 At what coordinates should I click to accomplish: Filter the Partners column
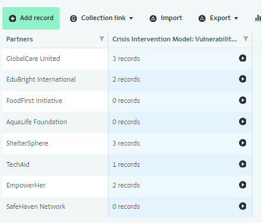tap(101, 38)
